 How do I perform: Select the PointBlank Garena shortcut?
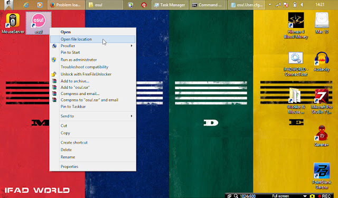322,176
